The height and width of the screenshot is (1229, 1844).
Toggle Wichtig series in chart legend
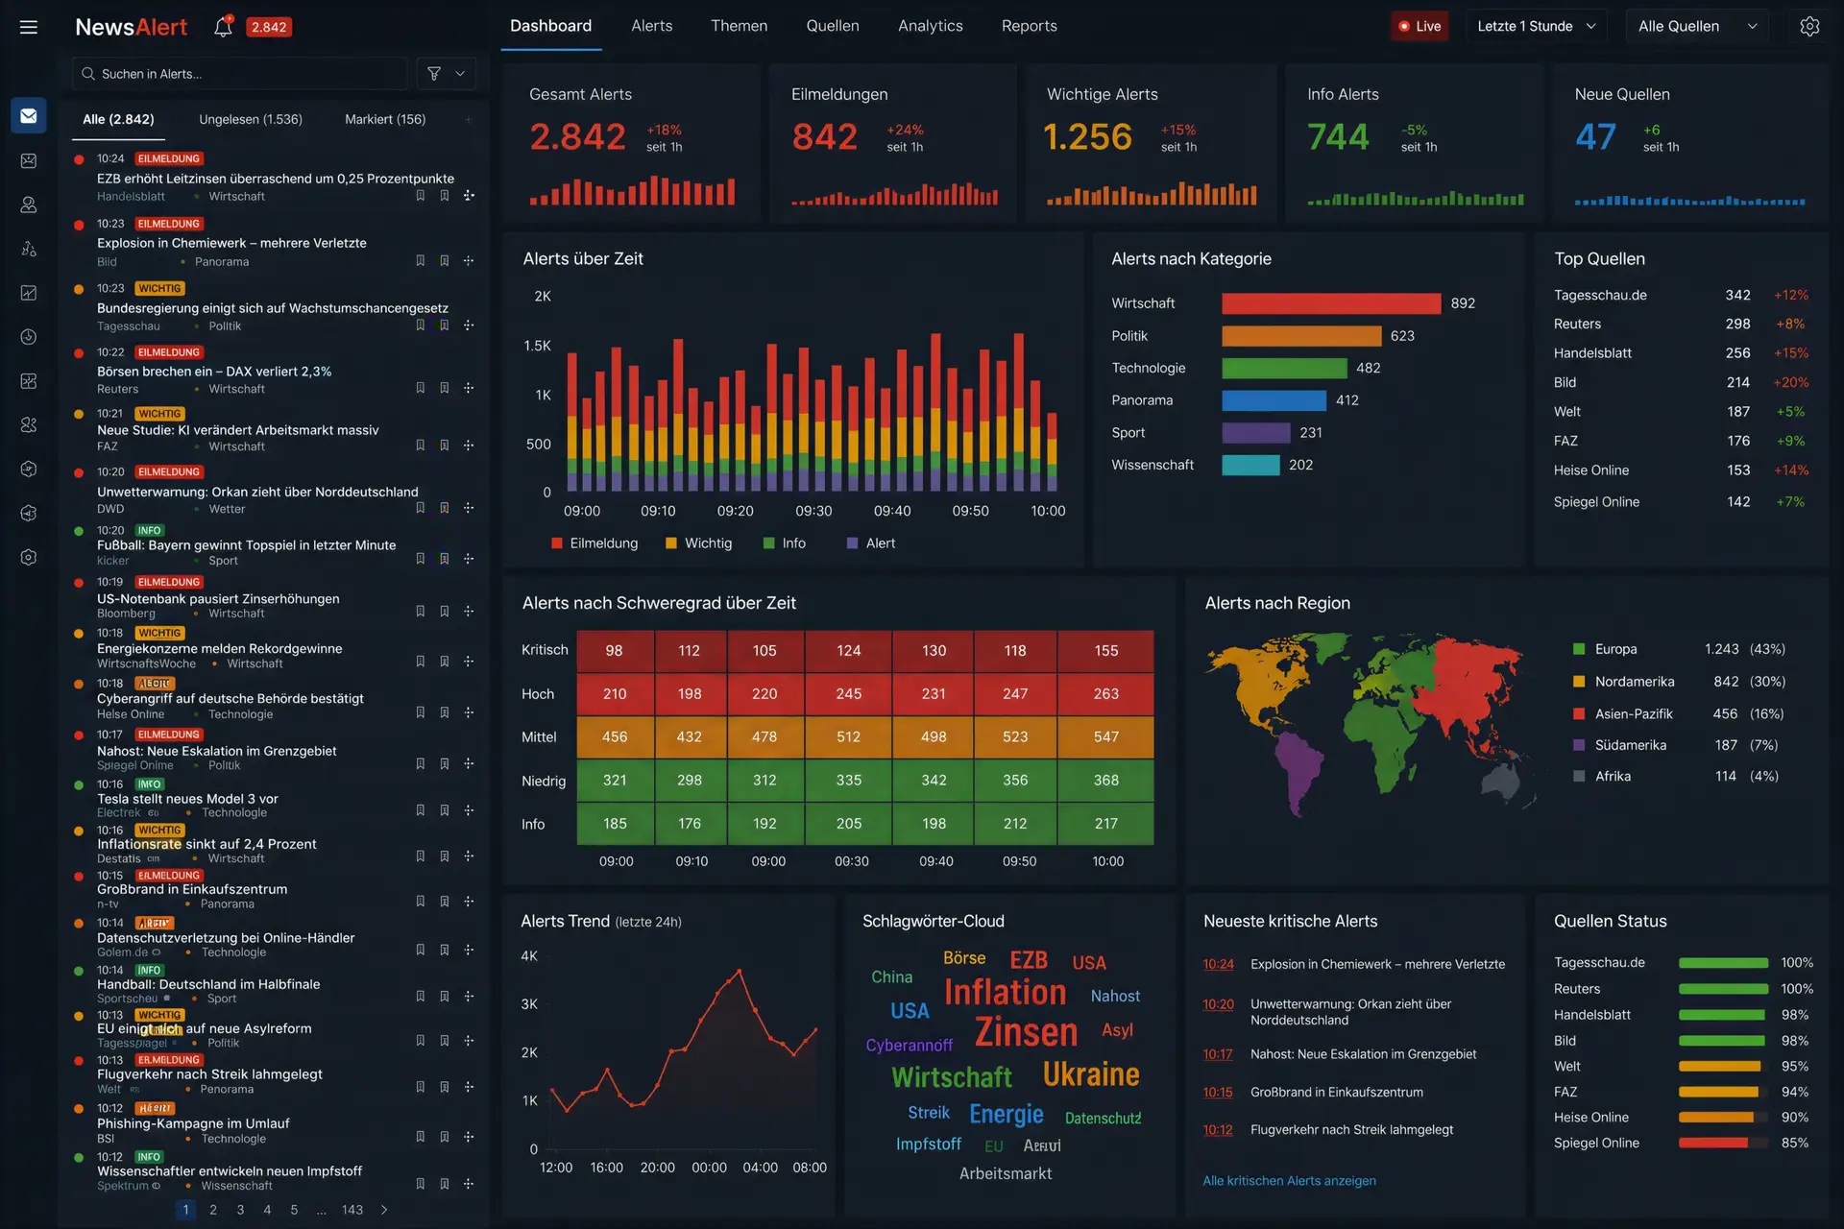(699, 543)
